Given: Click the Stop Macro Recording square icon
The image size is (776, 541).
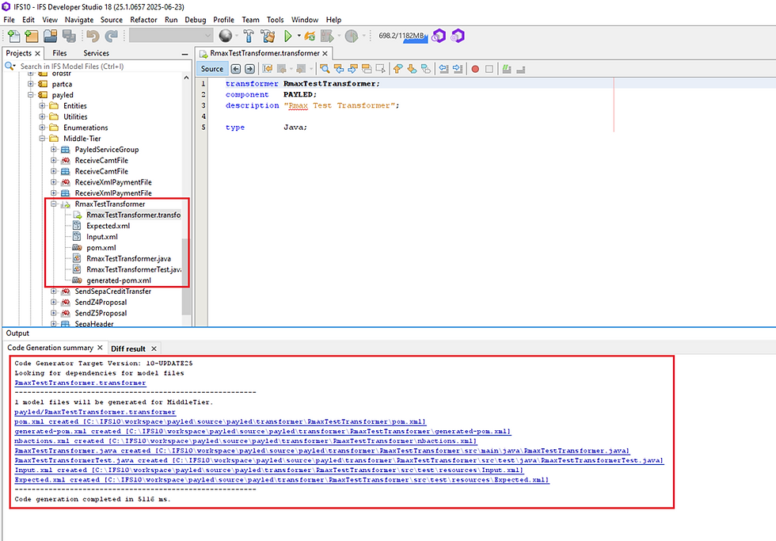Looking at the screenshot, I should click(489, 69).
